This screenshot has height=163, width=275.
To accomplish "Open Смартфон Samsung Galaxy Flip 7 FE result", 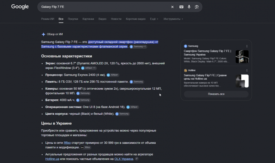I will tap(207, 53).
